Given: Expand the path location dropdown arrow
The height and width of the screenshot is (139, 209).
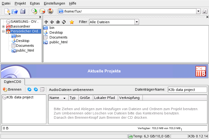Looking at the screenshot, I should point(198,11).
